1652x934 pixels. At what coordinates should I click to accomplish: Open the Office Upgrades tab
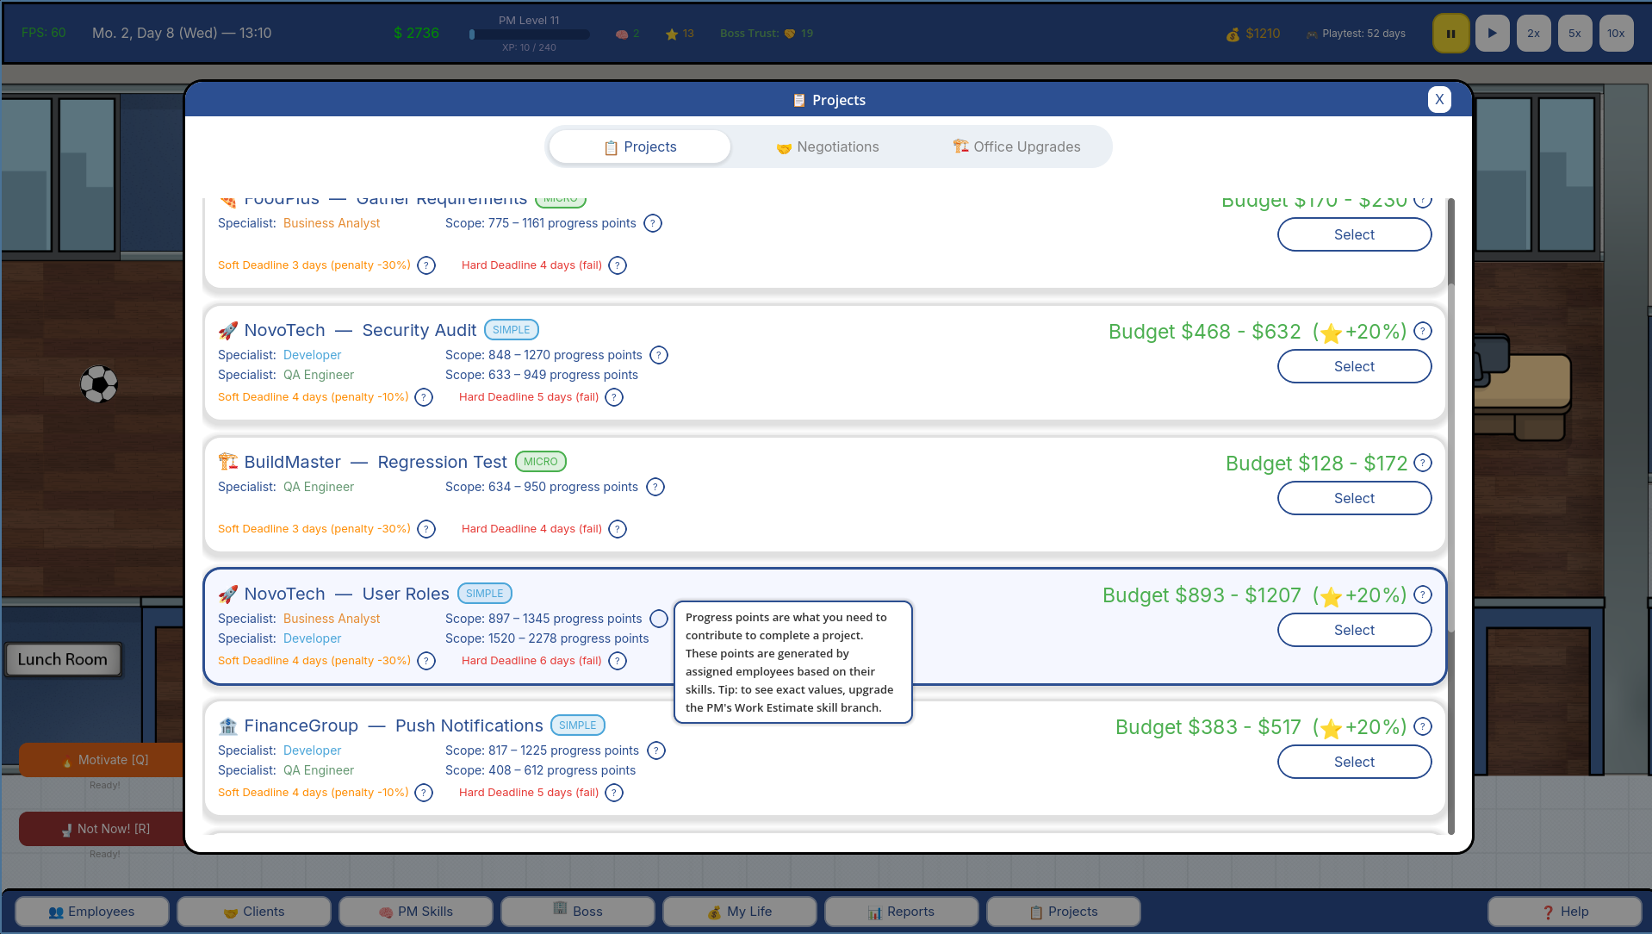tap(1016, 147)
